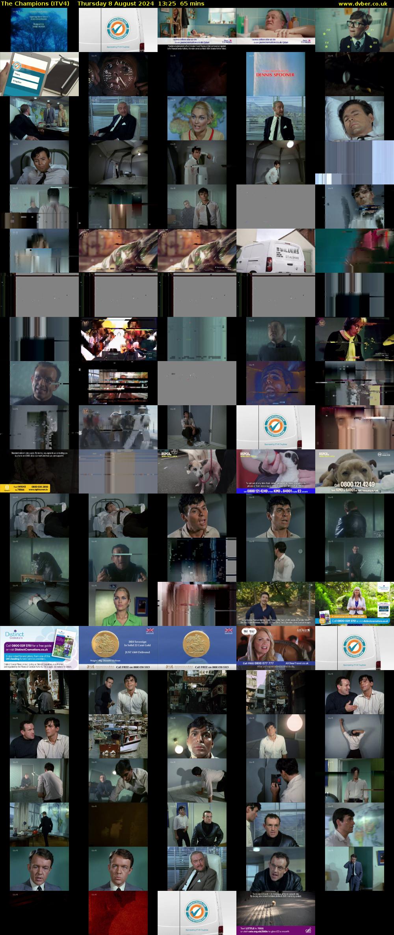The width and height of the screenshot is (394, 935).
Task: Open the Pure Cremation man-in-bath thumbnail
Action: click(276, 30)
